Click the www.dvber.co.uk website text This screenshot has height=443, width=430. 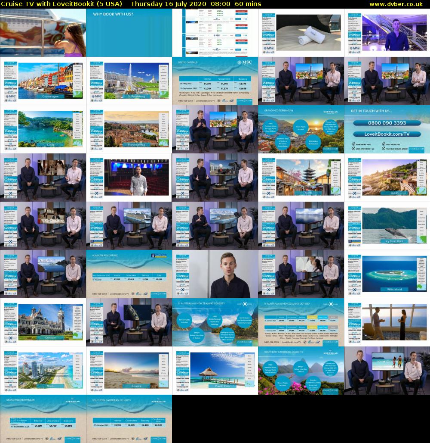(x=396, y=4)
